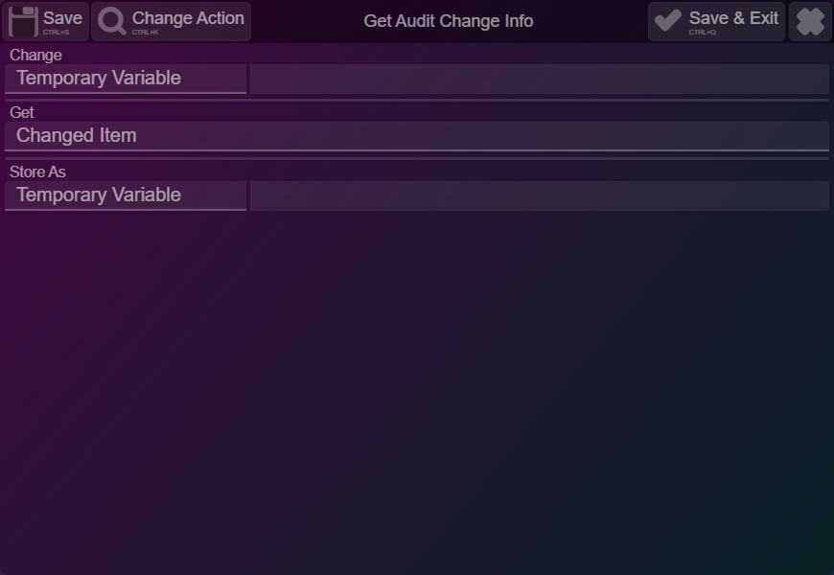This screenshot has width=834, height=575.
Task: Click the Save button label
Action: pyautogui.click(x=62, y=18)
